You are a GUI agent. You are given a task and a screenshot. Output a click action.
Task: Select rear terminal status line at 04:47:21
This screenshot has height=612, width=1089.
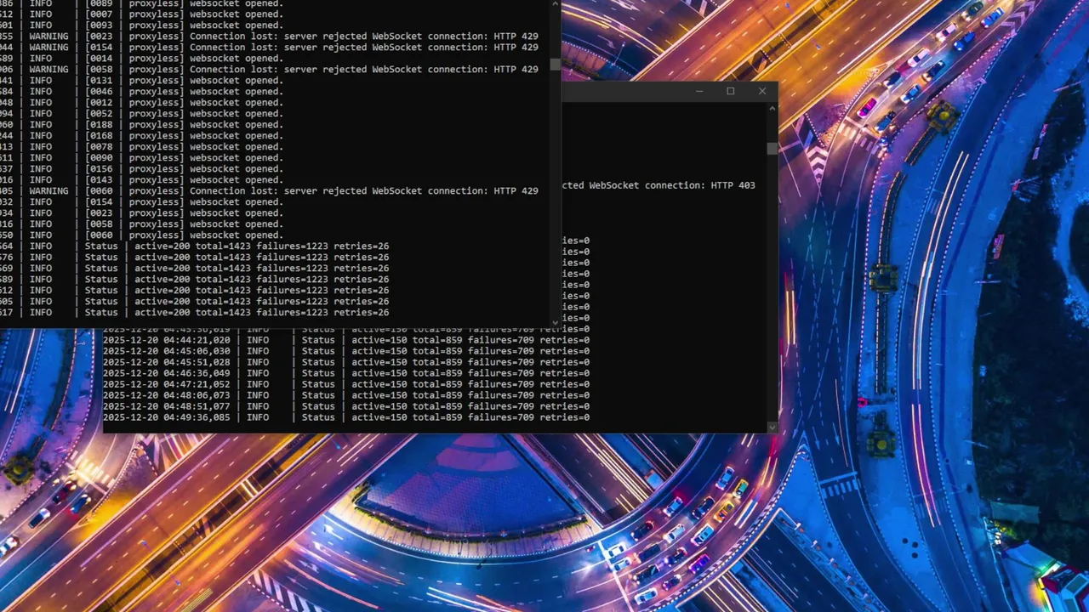pyautogui.click(x=346, y=384)
